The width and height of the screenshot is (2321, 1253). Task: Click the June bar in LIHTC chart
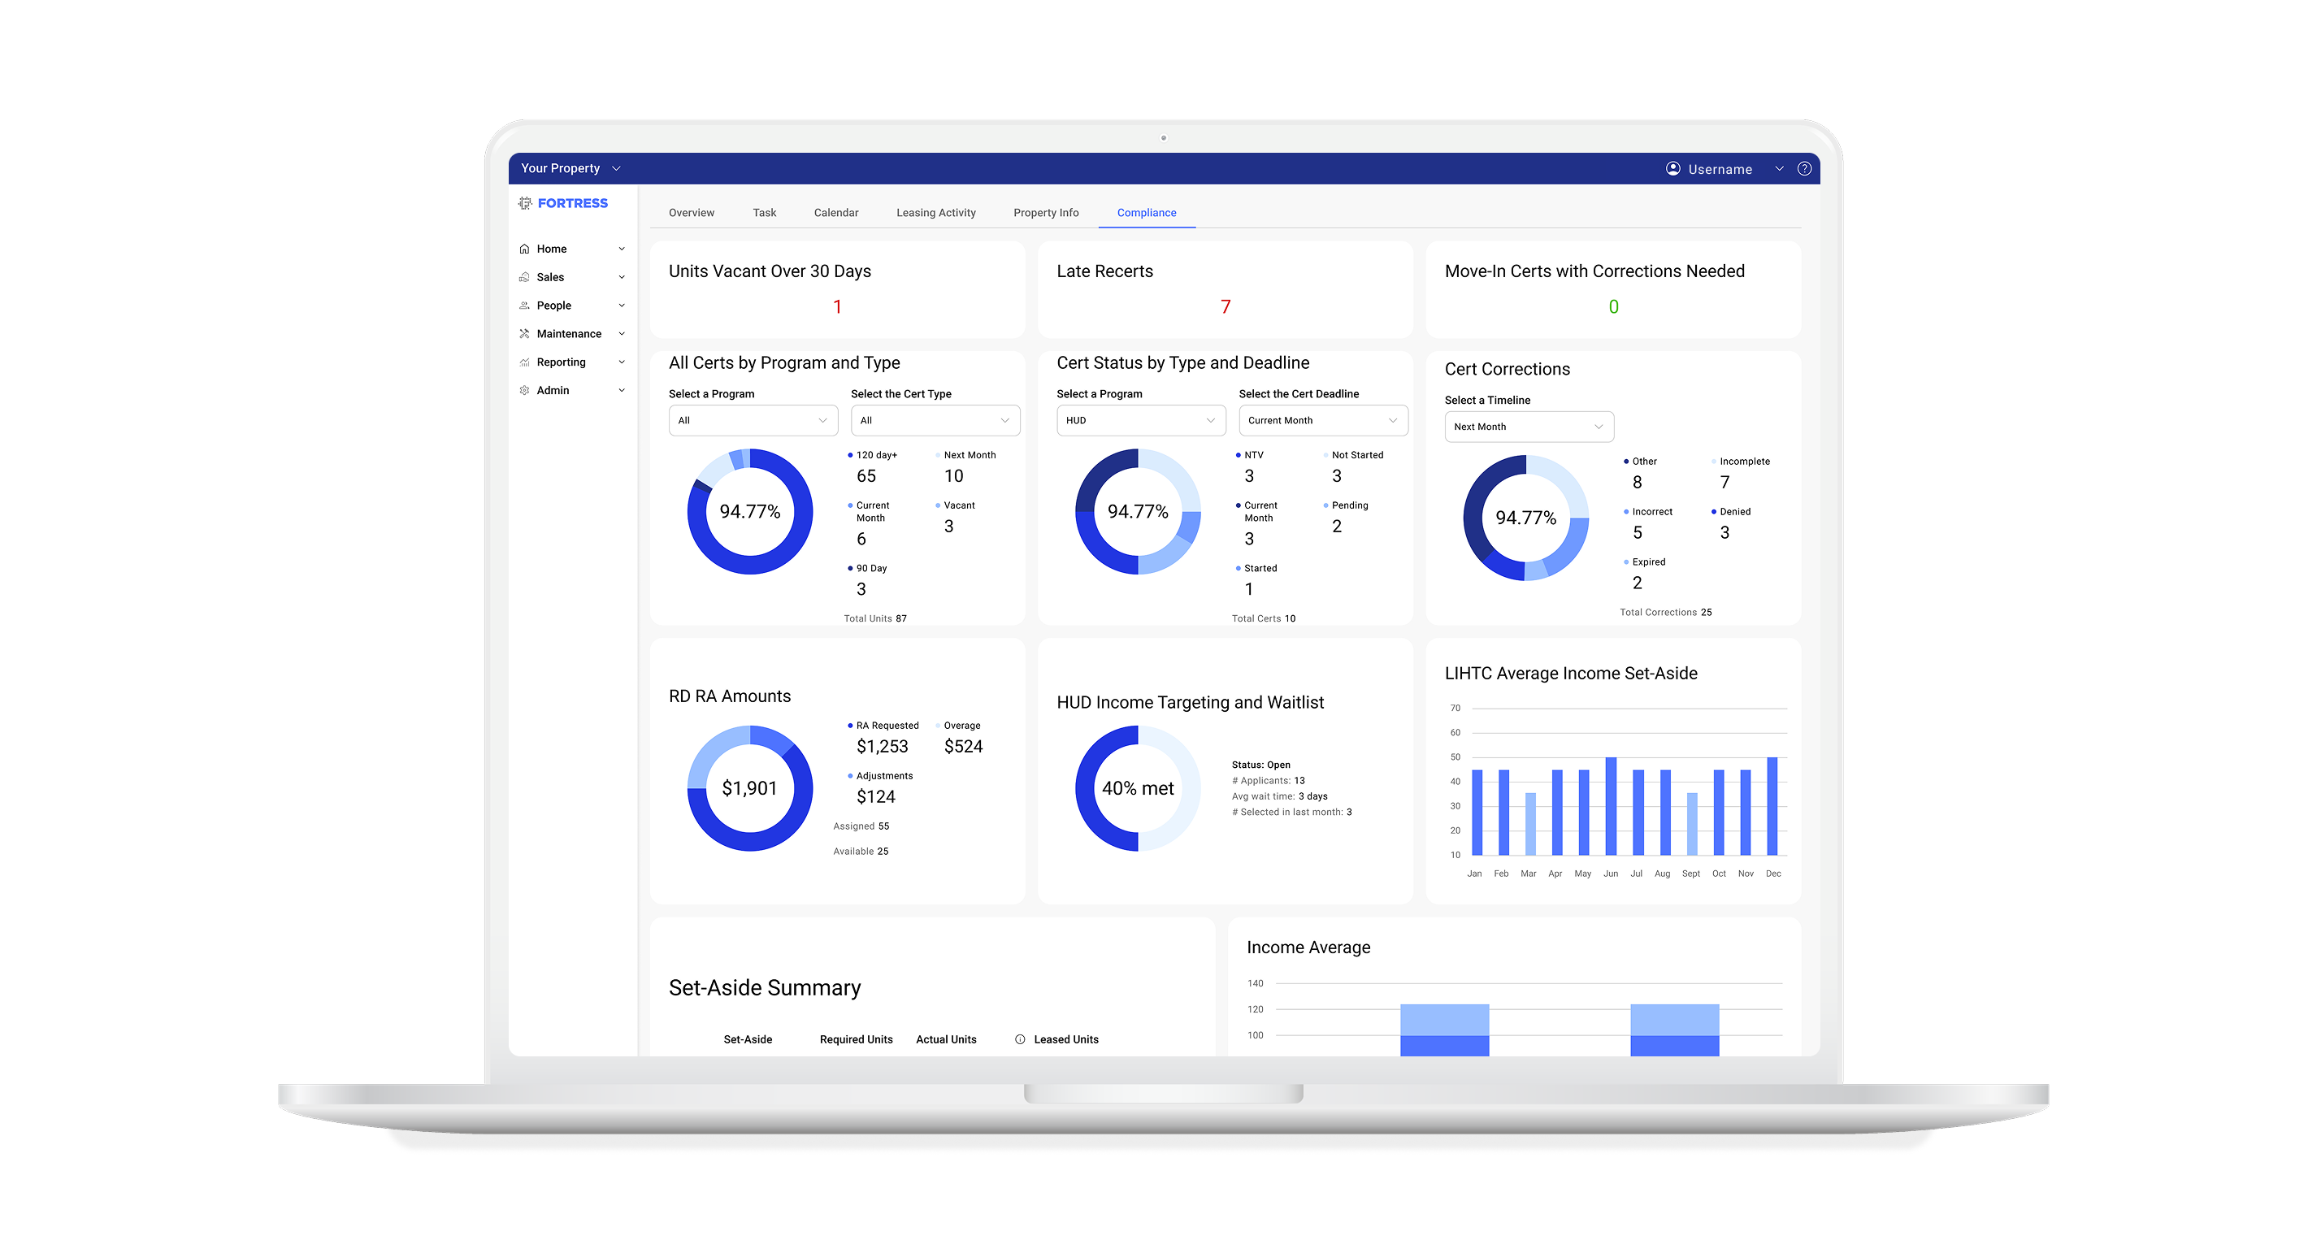(1611, 806)
